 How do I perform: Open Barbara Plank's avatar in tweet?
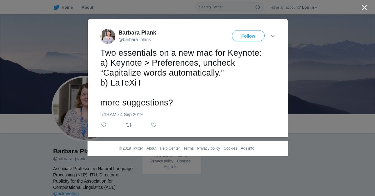(x=108, y=36)
